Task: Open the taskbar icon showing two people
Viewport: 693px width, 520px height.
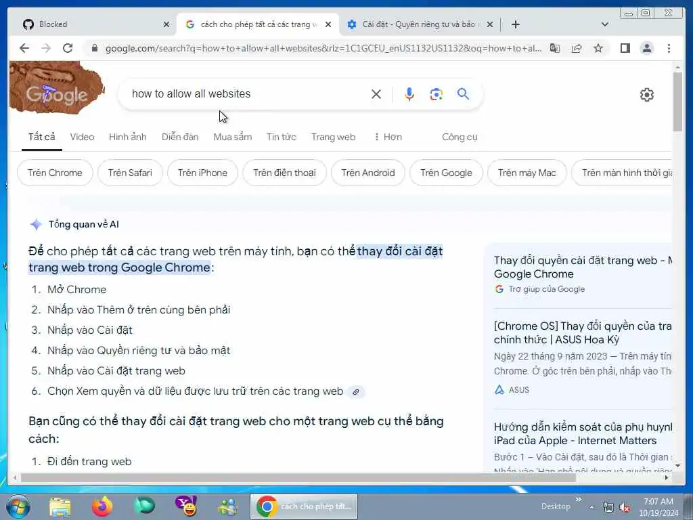Action: click(x=228, y=507)
